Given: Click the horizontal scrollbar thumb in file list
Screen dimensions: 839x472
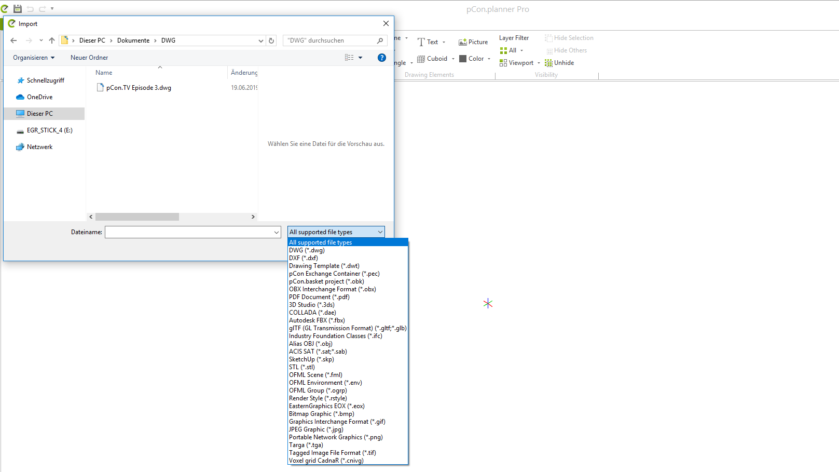Looking at the screenshot, I should [x=137, y=217].
